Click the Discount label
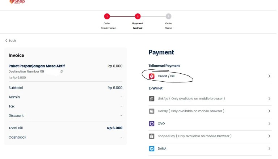The width and height of the screenshot is (278, 159). point(16,115)
